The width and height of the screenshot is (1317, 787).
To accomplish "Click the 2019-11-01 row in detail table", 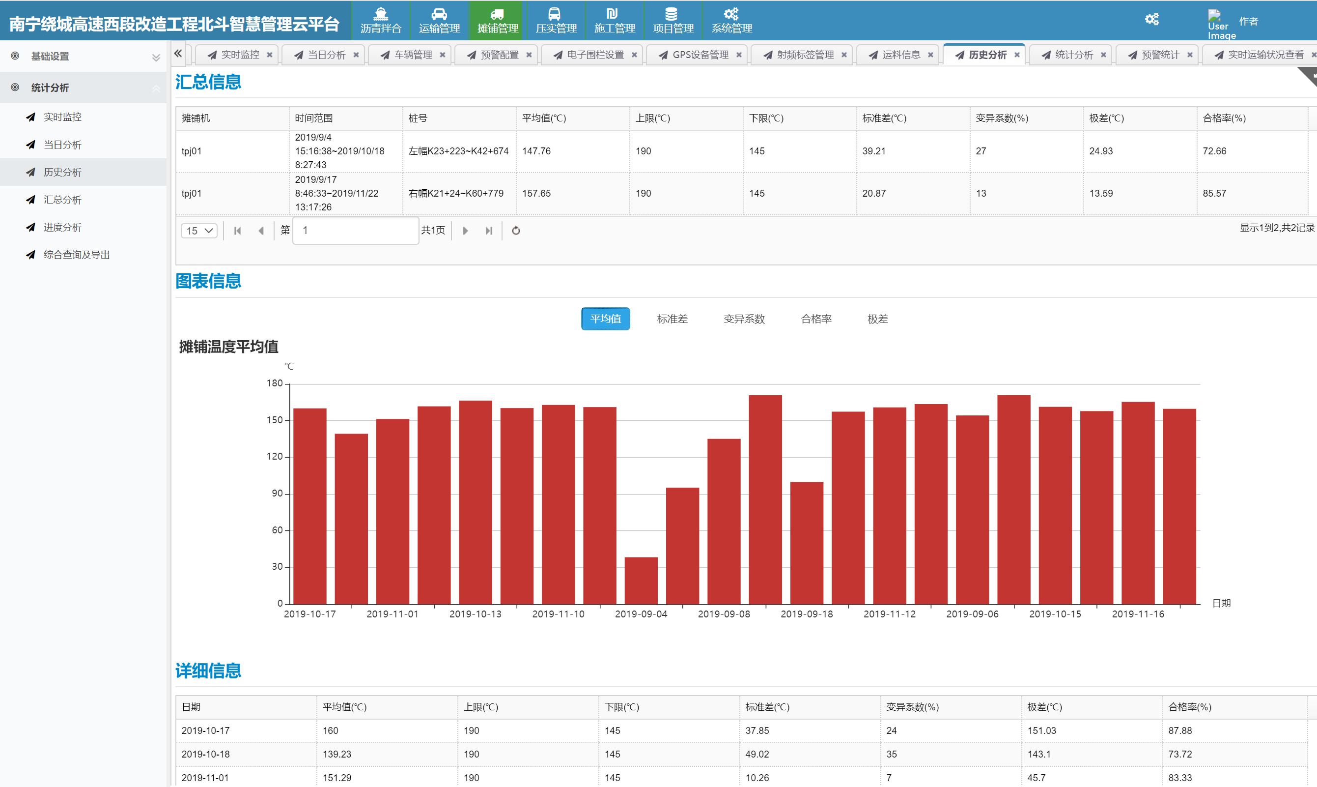I will point(742,778).
